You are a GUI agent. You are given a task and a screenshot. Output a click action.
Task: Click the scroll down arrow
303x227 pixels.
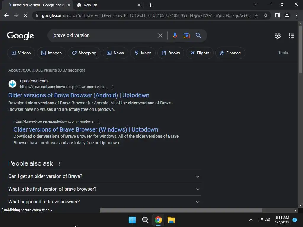(x=300, y=205)
